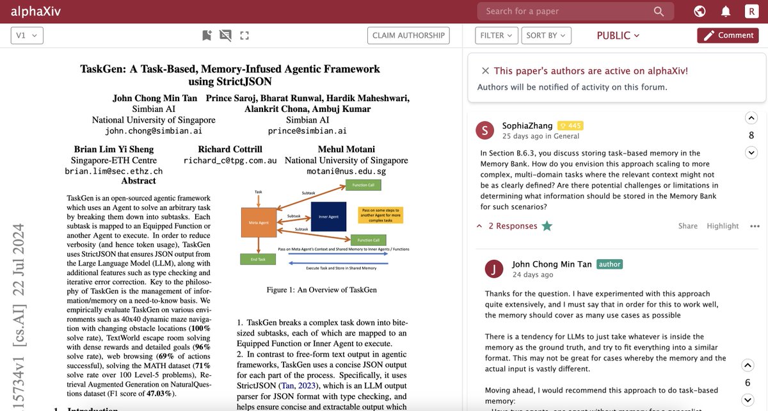The image size is (768, 411).
Task: Click the Abstract heading
Action: [139, 181]
